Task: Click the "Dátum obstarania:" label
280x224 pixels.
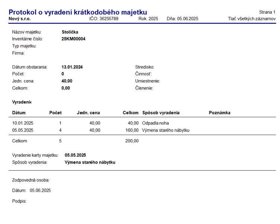Action: click(30, 67)
